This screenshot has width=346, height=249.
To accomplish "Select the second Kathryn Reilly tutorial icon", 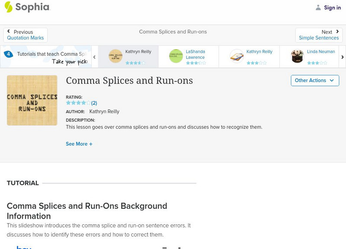I will 237,56.
